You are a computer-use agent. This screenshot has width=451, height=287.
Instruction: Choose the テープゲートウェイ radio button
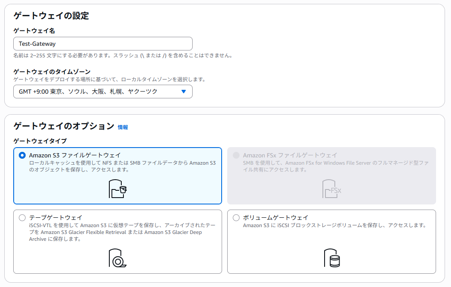pos(22,218)
